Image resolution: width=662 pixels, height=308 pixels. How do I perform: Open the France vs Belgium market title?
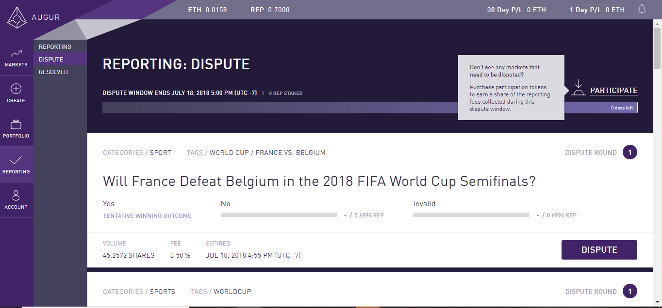click(x=319, y=182)
